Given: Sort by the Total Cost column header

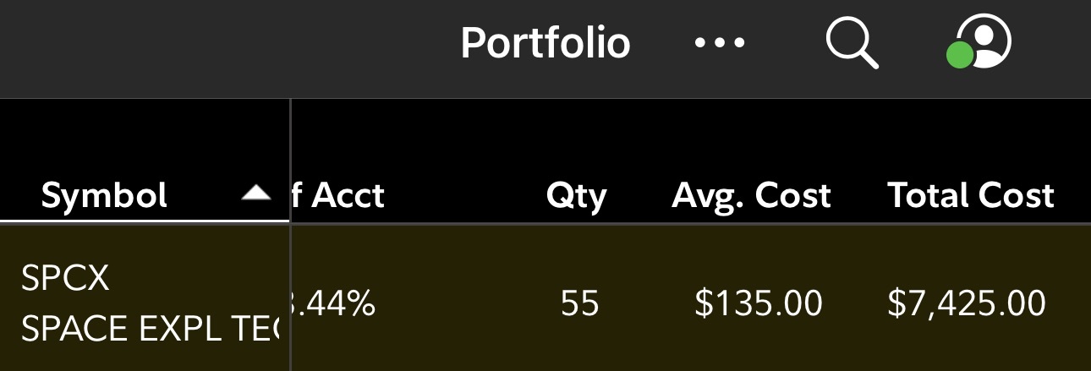Looking at the screenshot, I should [x=971, y=196].
